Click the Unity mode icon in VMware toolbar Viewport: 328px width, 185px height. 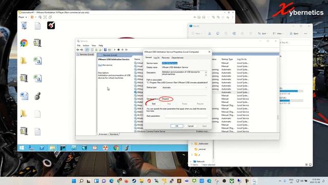[x=50, y=17]
